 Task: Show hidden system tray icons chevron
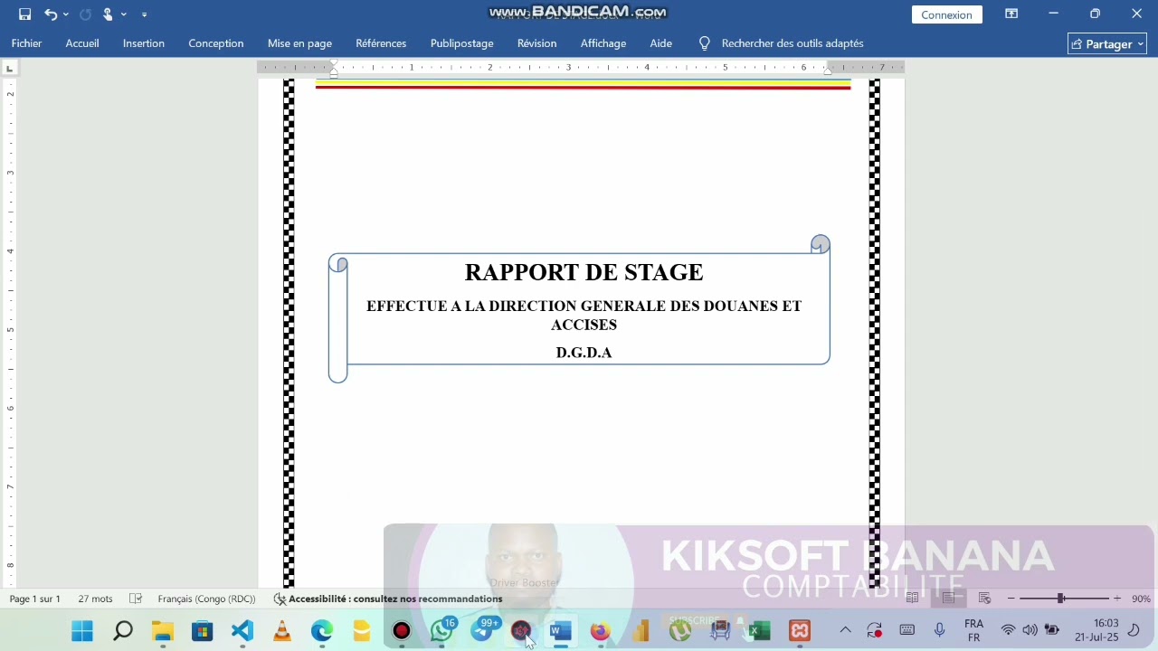pyautogui.click(x=845, y=630)
